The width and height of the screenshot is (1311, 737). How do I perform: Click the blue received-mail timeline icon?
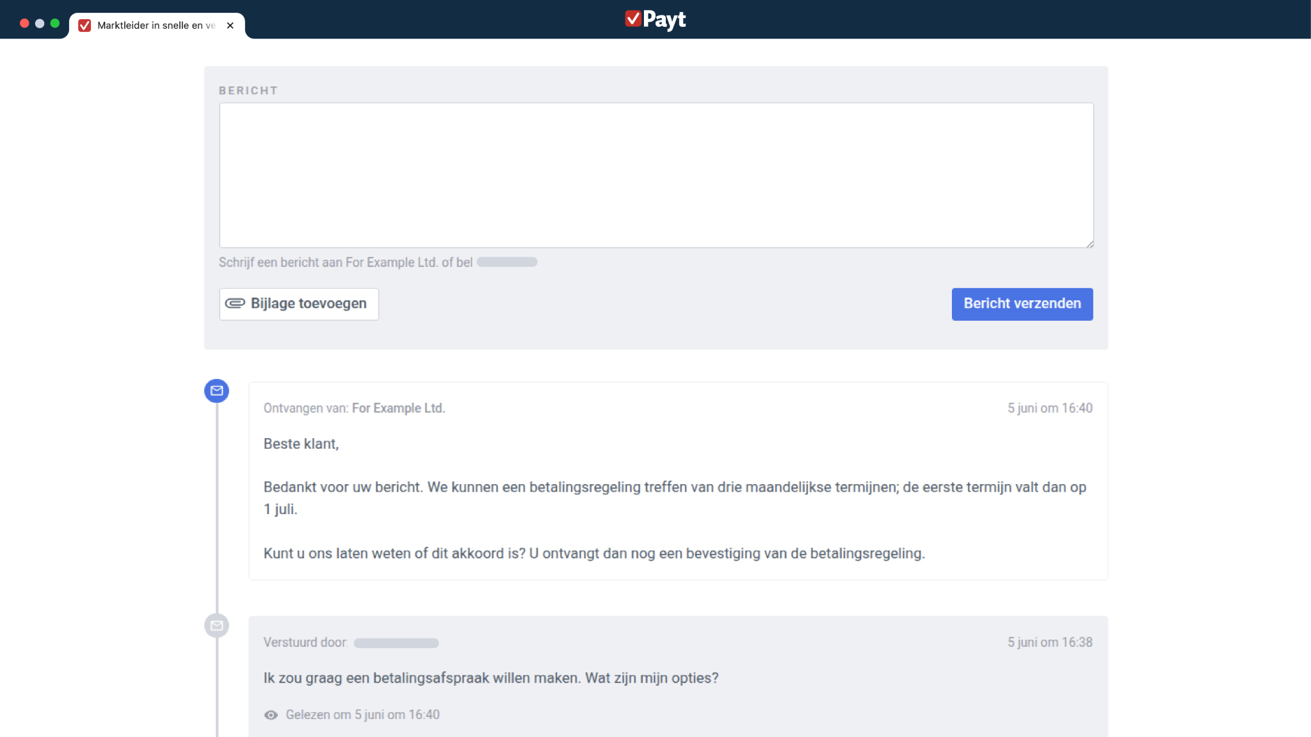coord(216,391)
